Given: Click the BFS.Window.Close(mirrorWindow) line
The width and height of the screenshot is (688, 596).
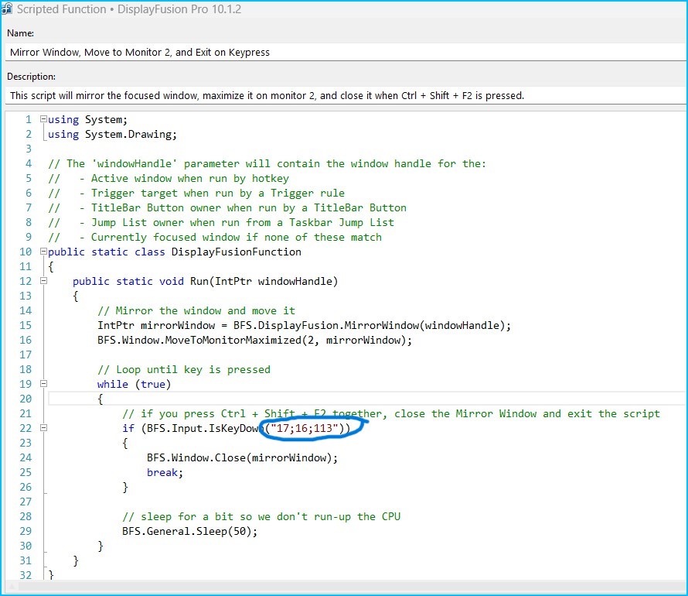Looking at the screenshot, I should (242, 457).
